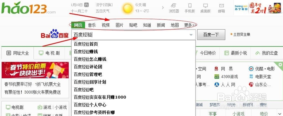The height and width of the screenshot is (116, 283).
Task: Open the 电 视 剧 navigation tab
Action: (x=49, y=53)
